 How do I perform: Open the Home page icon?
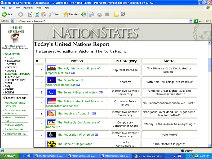(x=43, y=14)
